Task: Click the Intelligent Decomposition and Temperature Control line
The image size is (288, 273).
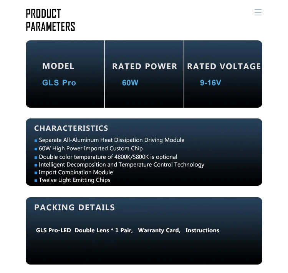Action: [x=121, y=165]
